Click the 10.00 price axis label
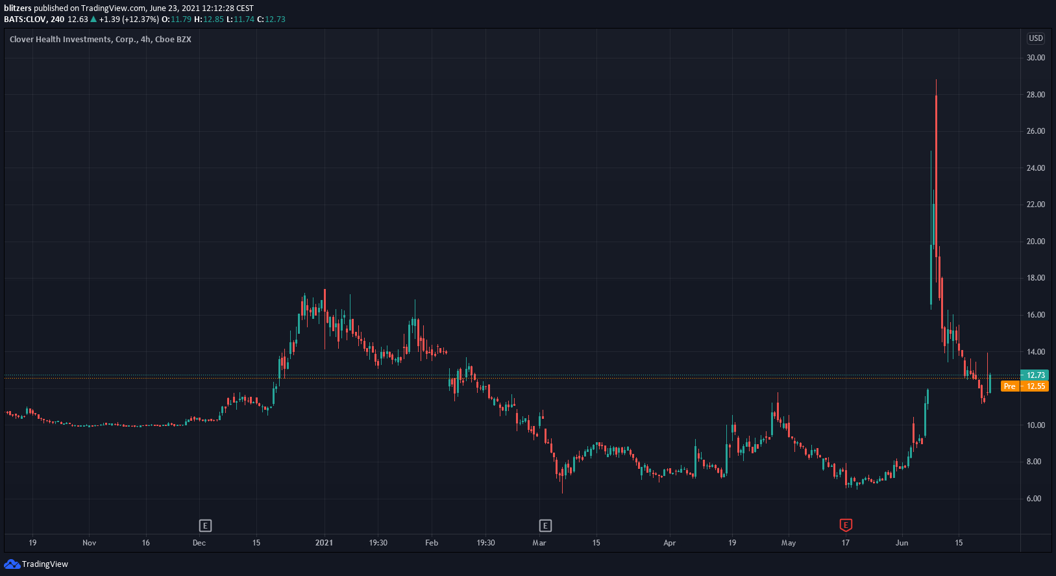 (1036, 425)
